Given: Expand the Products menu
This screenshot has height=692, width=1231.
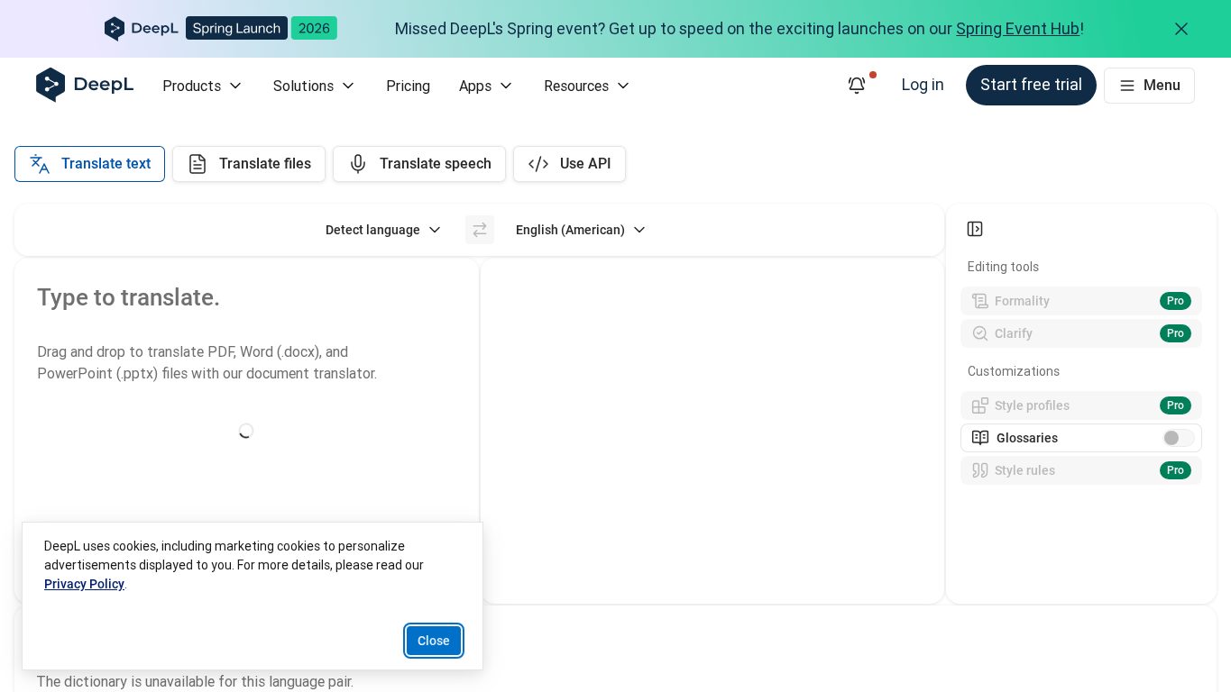Looking at the screenshot, I should click(202, 86).
